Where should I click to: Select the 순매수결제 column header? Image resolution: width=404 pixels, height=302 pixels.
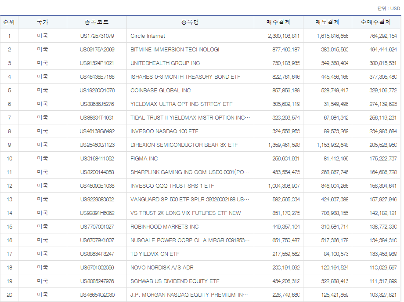376,22
